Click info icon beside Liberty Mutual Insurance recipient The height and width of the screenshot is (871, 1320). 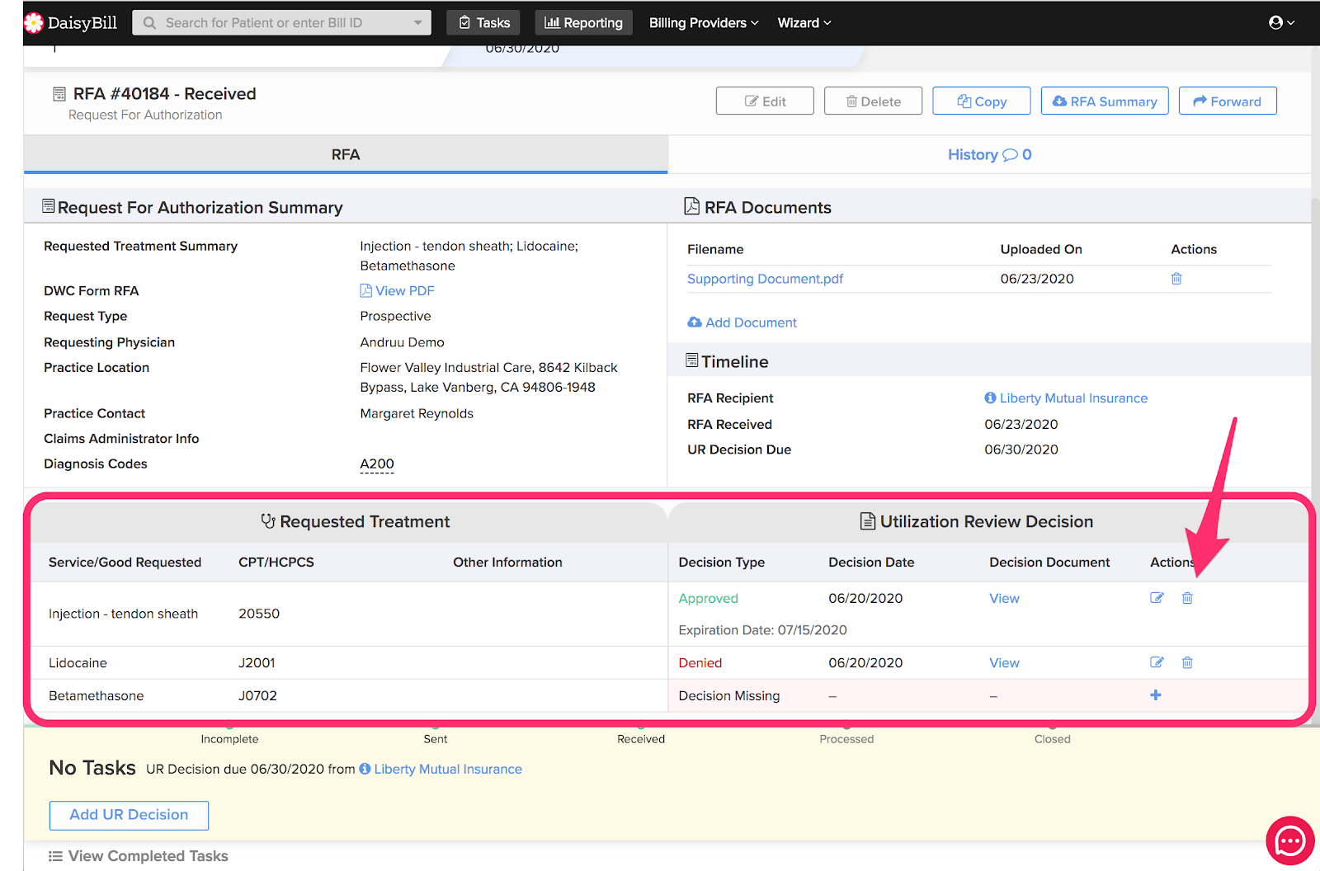pyautogui.click(x=990, y=398)
